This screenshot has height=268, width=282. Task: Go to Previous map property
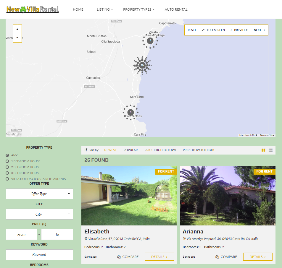click(239, 30)
